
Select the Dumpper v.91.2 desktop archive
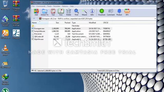pos(16,6)
